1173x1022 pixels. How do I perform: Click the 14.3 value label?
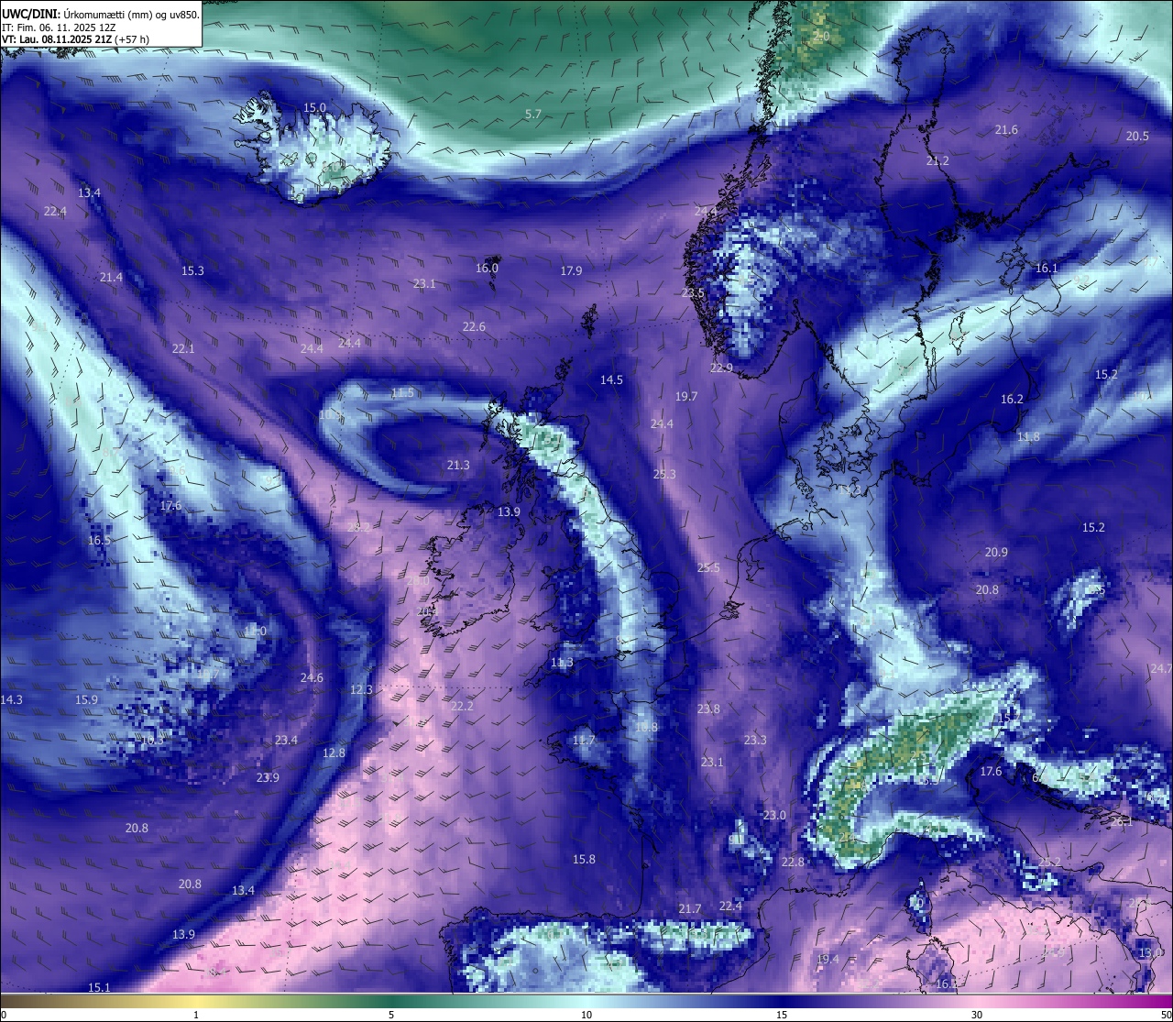pyautogui.click(x=11, y=699)
